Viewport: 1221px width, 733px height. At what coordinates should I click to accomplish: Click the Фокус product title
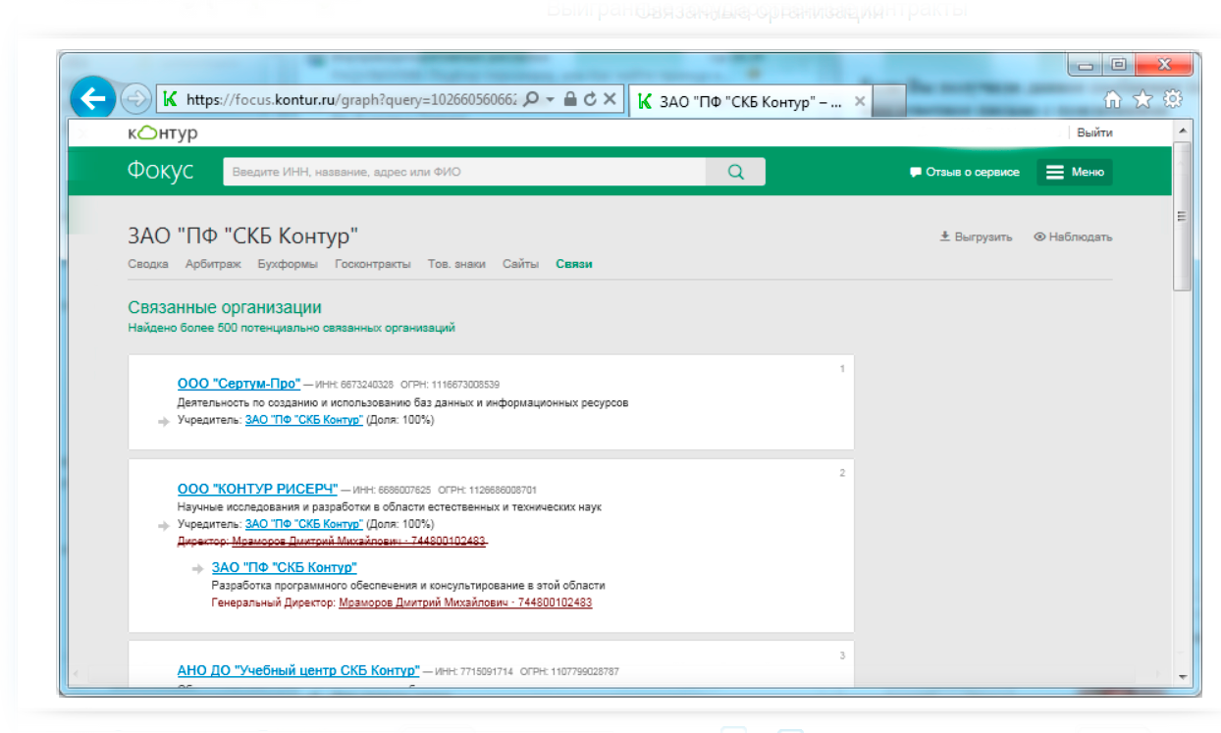click(x=160, y=171)
